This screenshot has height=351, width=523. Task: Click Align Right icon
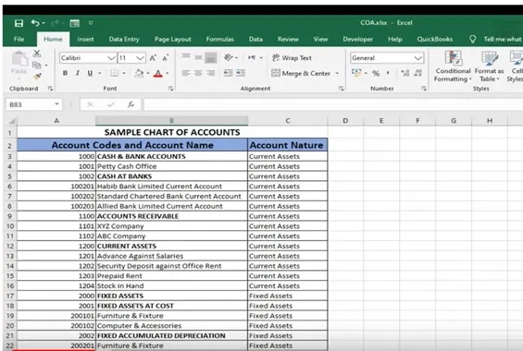210,73
